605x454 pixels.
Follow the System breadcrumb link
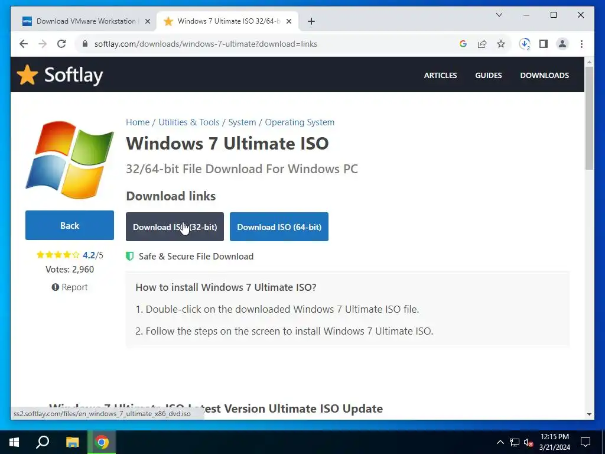[x=242, y=122]
